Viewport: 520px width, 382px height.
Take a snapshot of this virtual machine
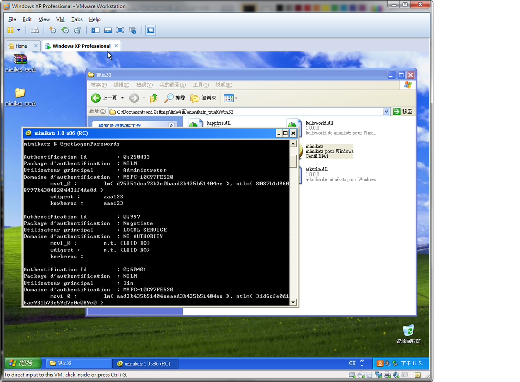[53, 30]
